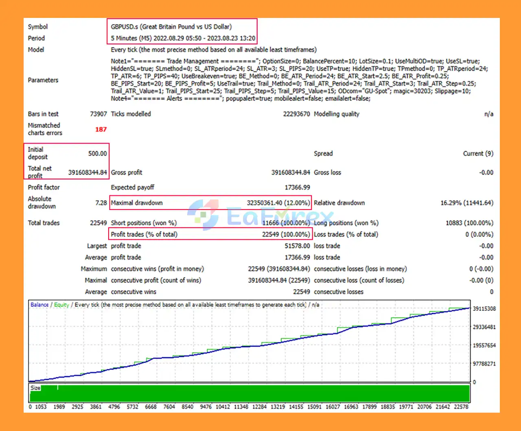Image resolution: width=521 pixels, height=431 pixels.
Task: Click the Profit trades (% of total) row
Action: [210, 234]
